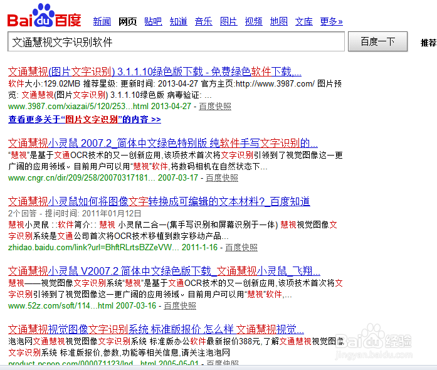Open 百度快照 for zhidao.baidu.com result
Viewport: 437px width, 370px height.
point(241,247)
